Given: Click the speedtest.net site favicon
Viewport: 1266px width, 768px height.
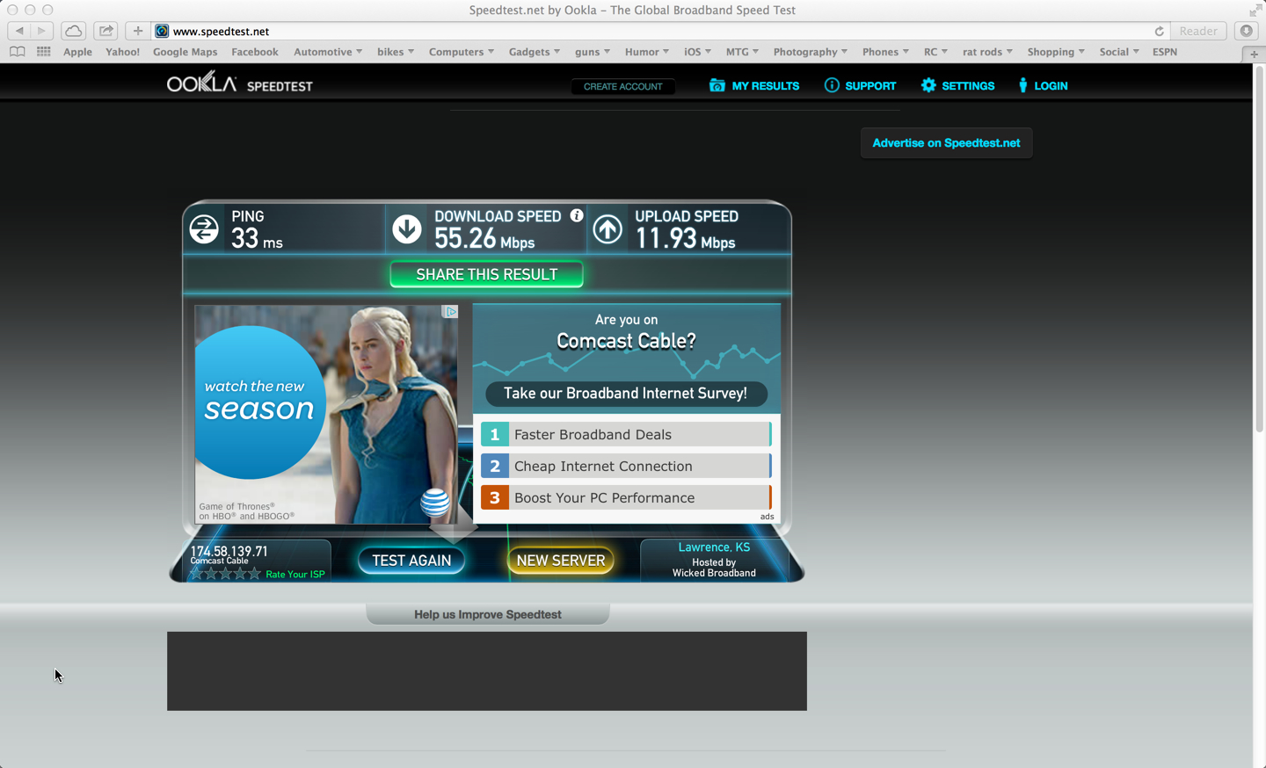Looking at the screenshot, I should point(162,31).
